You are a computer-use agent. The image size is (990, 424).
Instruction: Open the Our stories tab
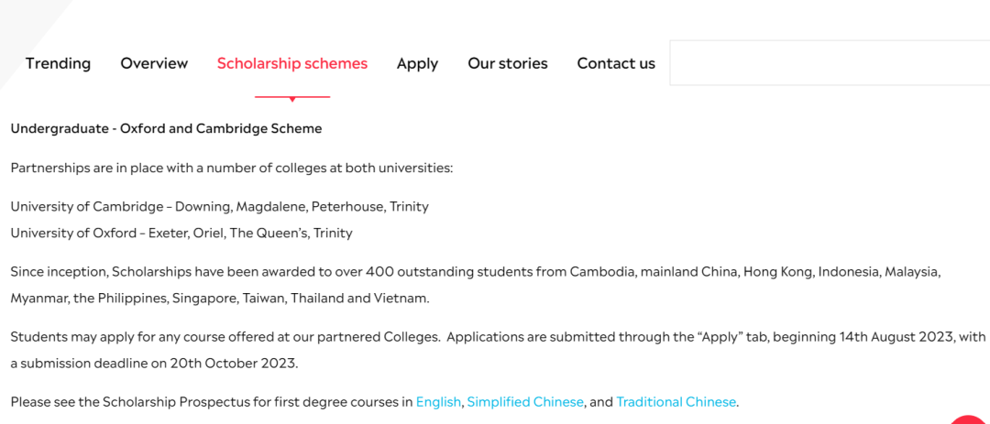click(507, 63)
